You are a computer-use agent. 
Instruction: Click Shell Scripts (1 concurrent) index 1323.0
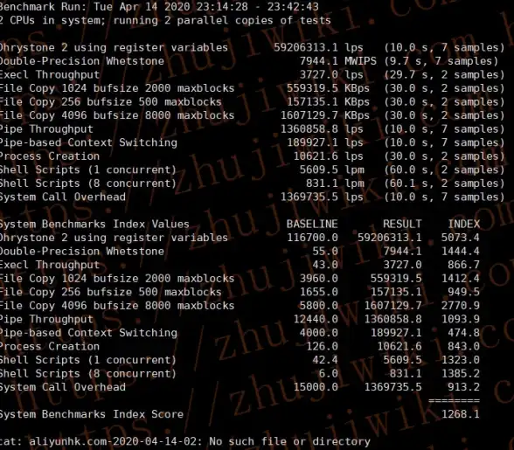point(460,360)
